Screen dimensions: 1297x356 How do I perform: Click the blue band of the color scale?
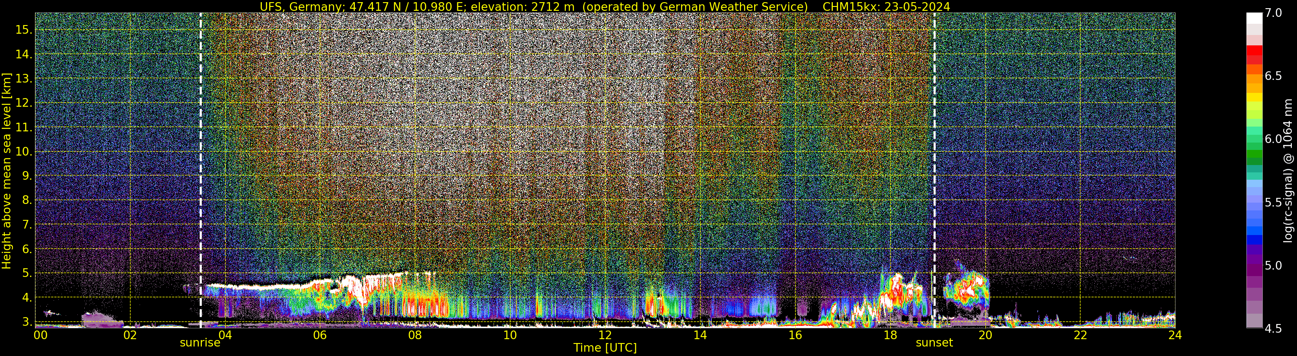pos(1254,239)
